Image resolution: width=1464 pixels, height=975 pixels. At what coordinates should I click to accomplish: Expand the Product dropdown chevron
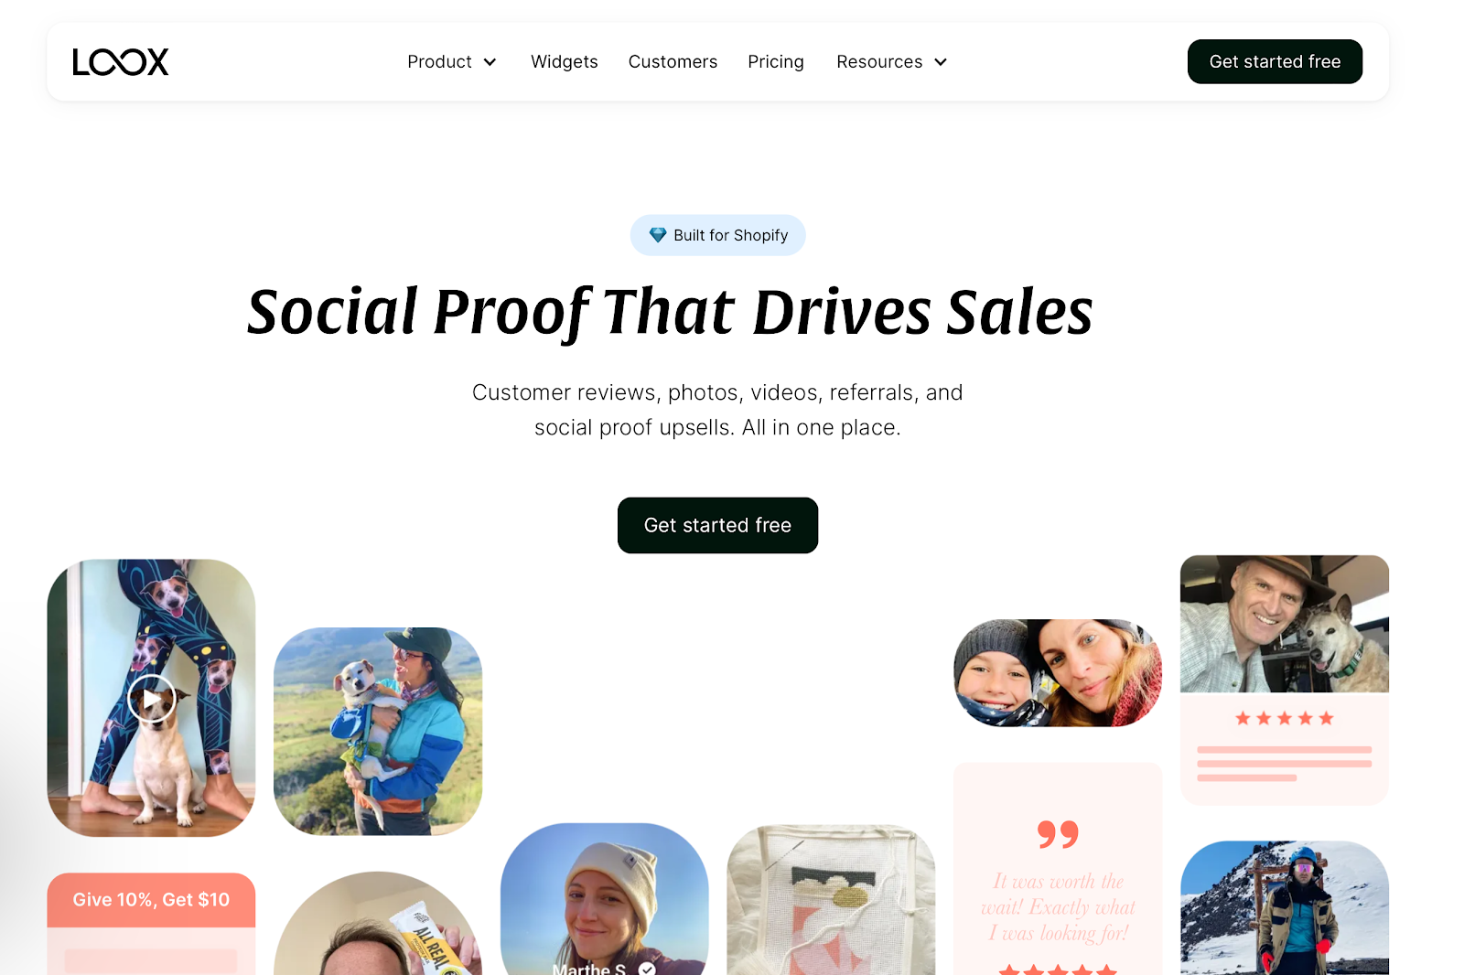pos(490,62)
